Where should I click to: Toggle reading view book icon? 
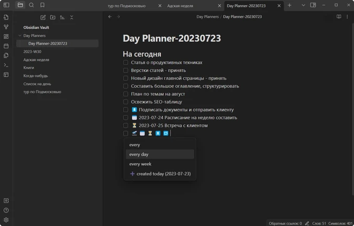coord(339,17)
